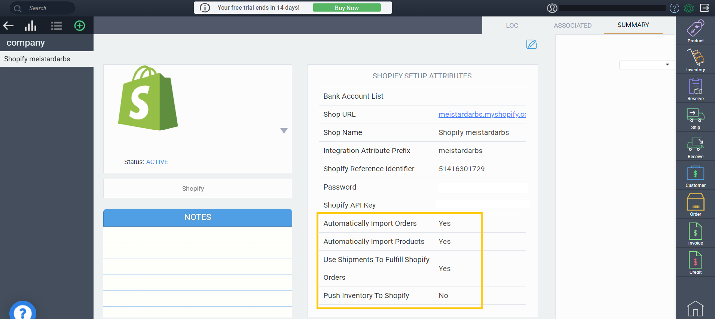This screenshot has width=715, height=319.
Task: Click the 'SHOPIFY SETUP ATTRIBUTES' heading
Action: (x=422, y=76)
